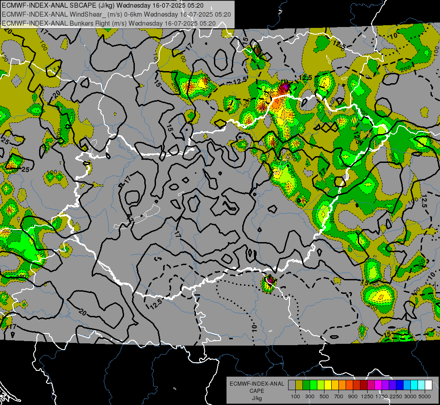Click the 5000 tick label in legend
The height and width of the screenshot is (405, 440).
pos(425,396)
